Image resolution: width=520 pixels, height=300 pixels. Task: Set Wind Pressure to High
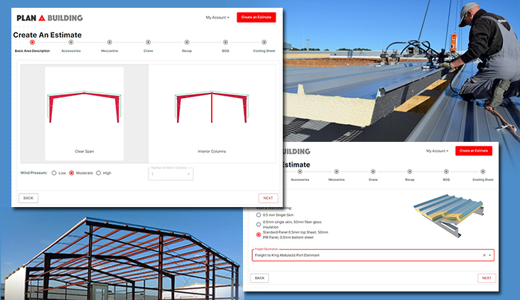[x=99, y=173]
